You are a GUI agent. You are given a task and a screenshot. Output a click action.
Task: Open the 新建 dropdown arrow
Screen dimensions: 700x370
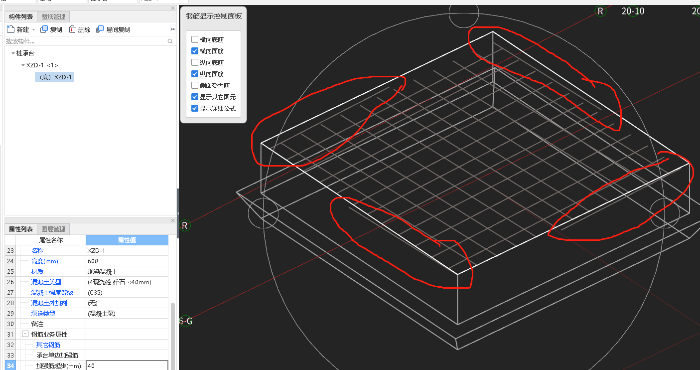pyautogui.click(x=34, y=30)
